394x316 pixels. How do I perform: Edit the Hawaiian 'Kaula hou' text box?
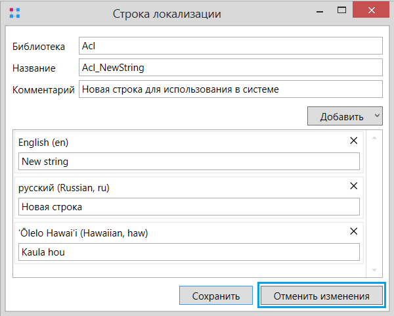(189, 252)
